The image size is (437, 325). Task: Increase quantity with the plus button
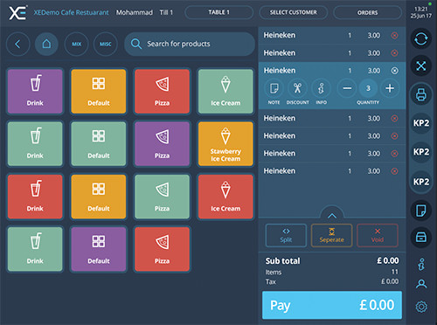click(x=390, y=88)
